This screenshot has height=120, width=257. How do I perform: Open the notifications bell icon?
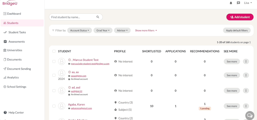point(231,3)
